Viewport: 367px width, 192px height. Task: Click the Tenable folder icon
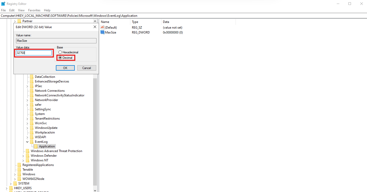(19, 170)
